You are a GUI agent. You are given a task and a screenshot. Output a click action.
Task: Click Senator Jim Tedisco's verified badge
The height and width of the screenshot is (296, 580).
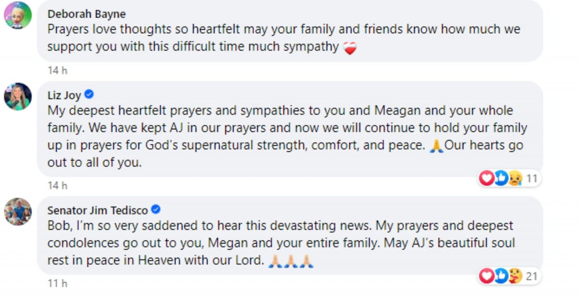(x=155, y=210)
